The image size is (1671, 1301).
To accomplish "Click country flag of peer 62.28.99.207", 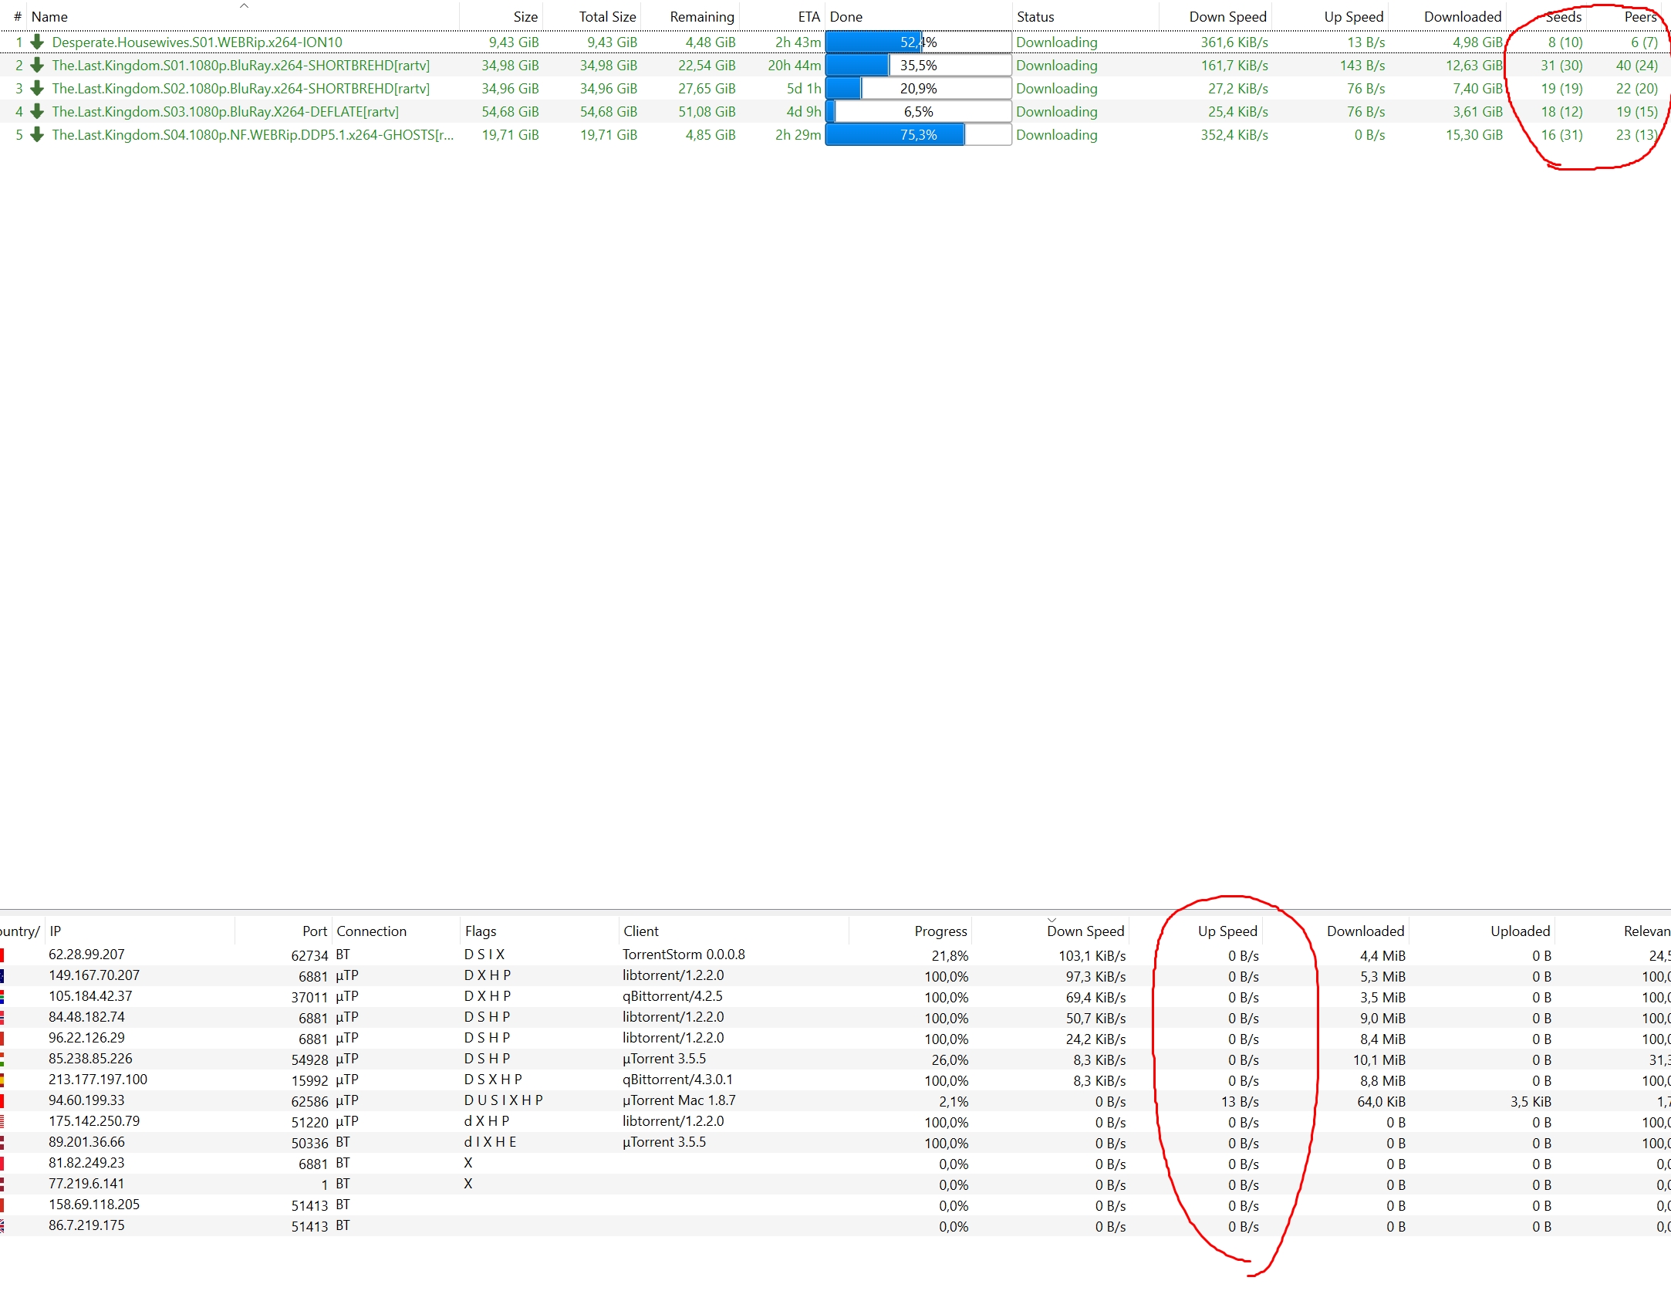I will tap(2, 955).
